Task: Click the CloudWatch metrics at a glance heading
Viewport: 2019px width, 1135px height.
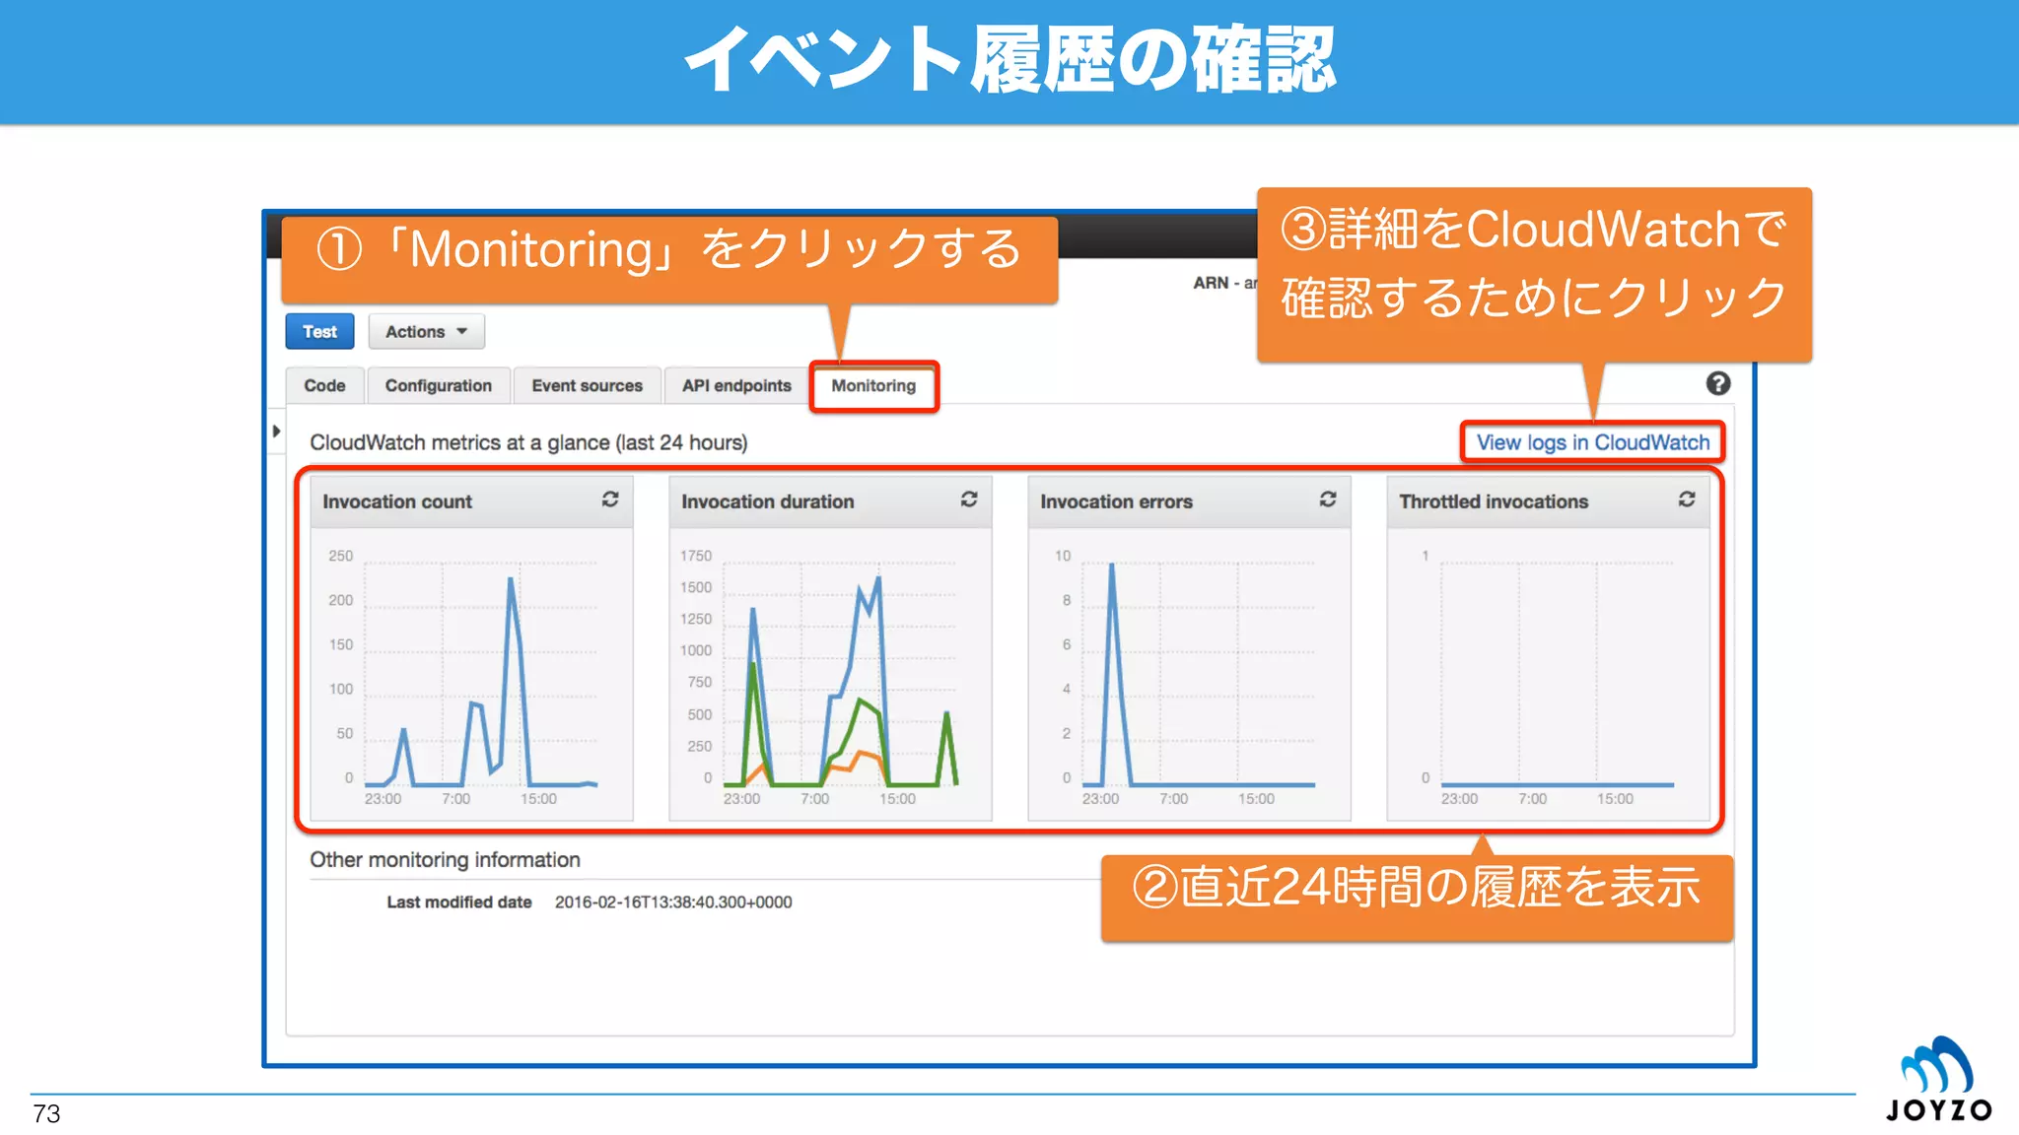Action: [x=528, y=442]
